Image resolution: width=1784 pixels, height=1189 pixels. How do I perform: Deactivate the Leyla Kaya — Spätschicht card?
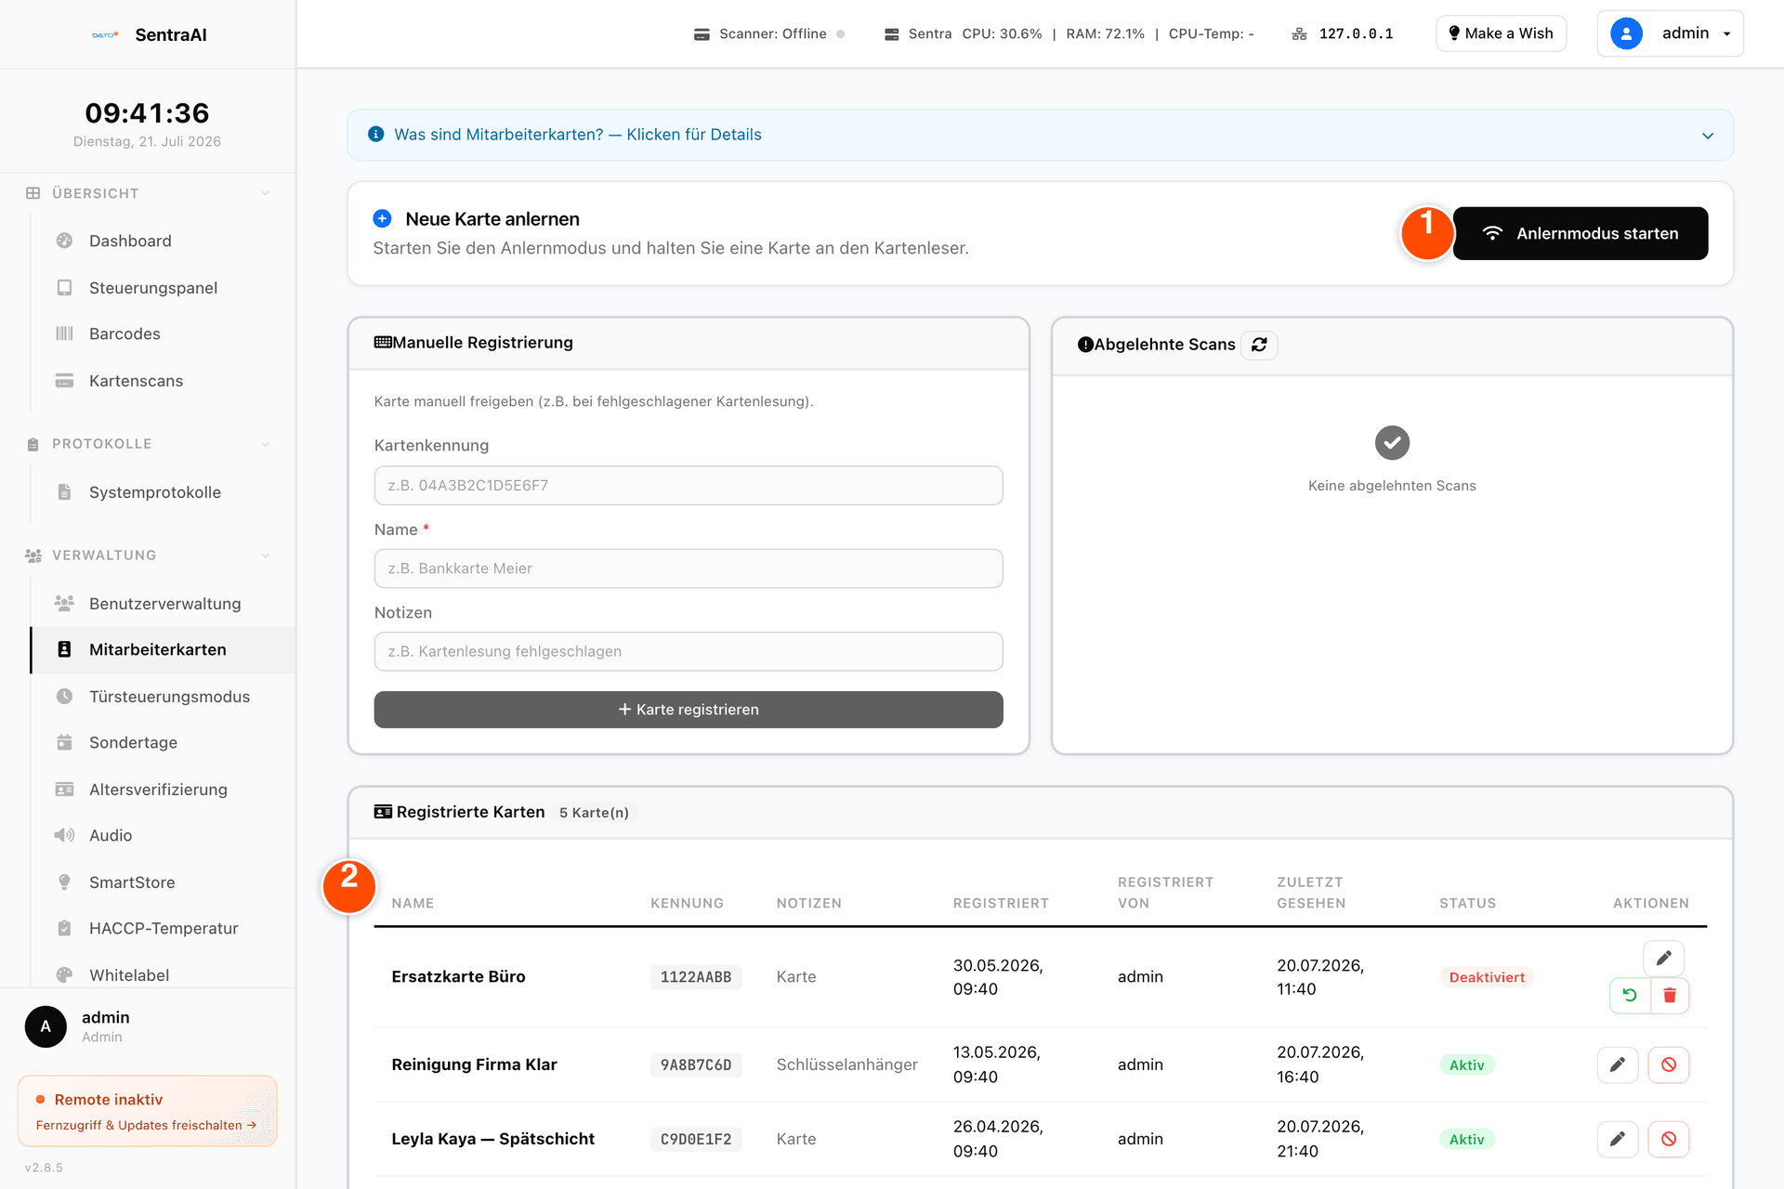click(x=1669, y=1139)
